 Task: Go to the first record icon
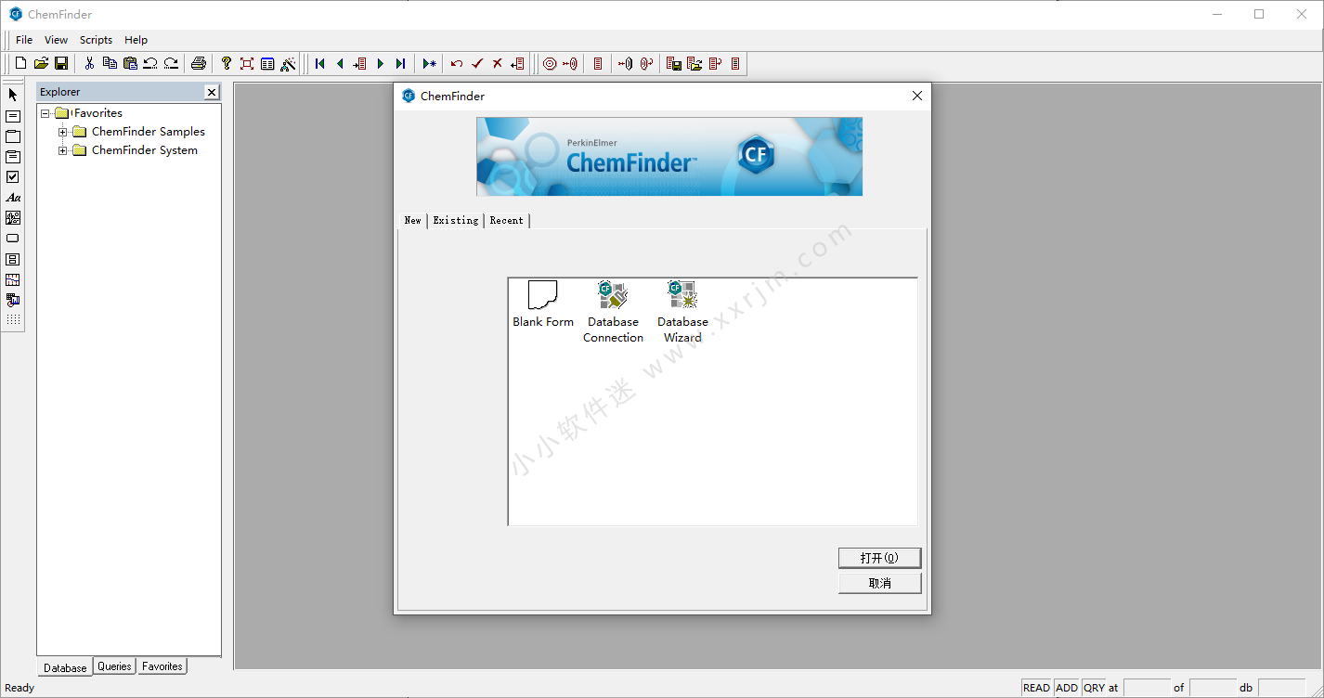tap(320, 63)
